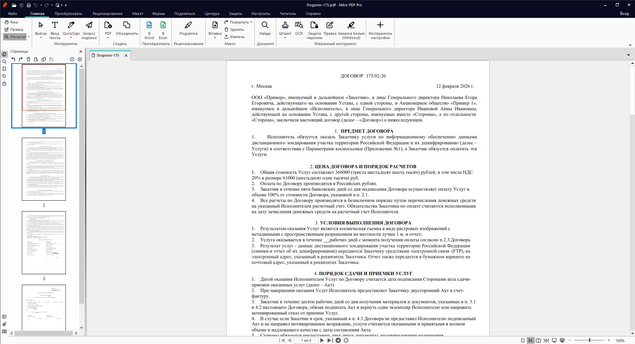This screenshot has height=344, width=635.
Task: Click Повернуть rotate pages
Action: coord(237,22)
